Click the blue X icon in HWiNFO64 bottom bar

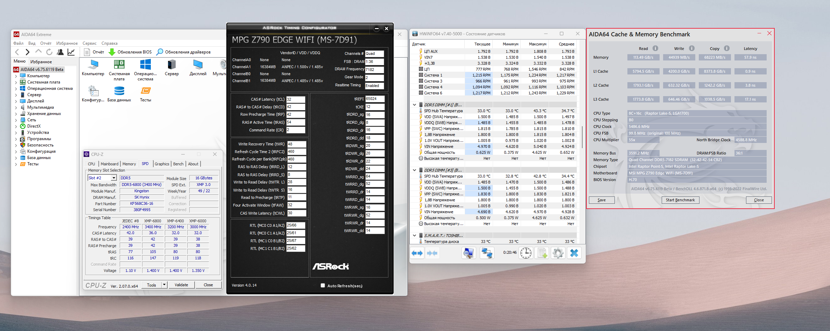pyautogui.click(x=574, y=253)
